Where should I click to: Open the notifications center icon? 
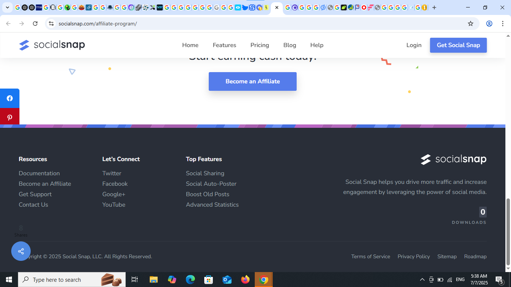coord(499,280)
